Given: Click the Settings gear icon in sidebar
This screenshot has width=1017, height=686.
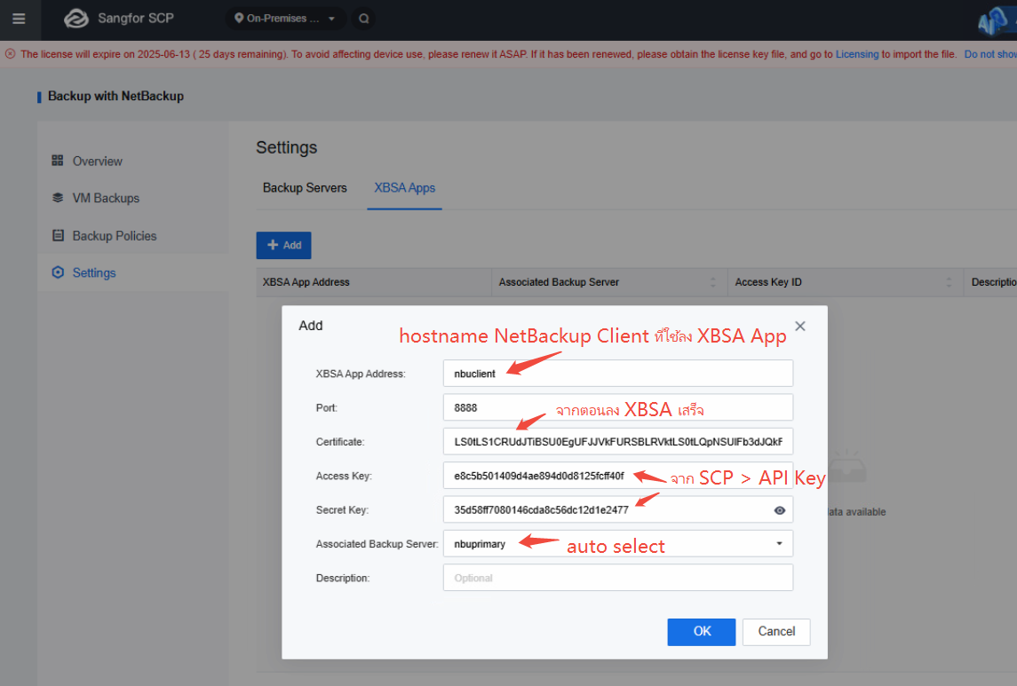Looking at the screenshot, I should pos(58,272).
